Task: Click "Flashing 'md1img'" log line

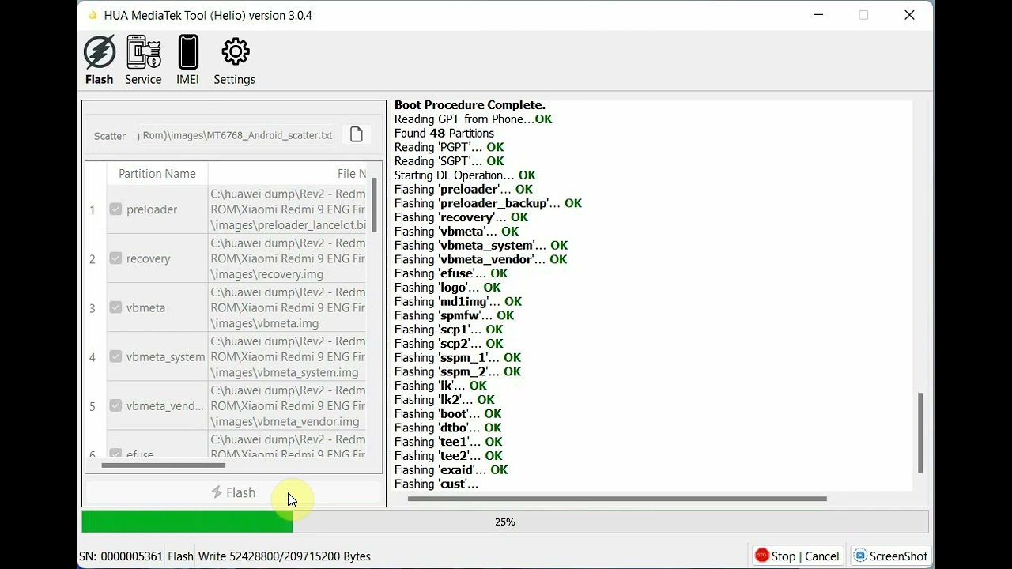Action: (x=458, y=301)
